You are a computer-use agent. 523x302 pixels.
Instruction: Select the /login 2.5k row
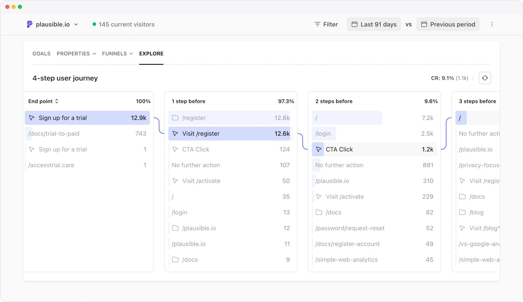(374, 134)
